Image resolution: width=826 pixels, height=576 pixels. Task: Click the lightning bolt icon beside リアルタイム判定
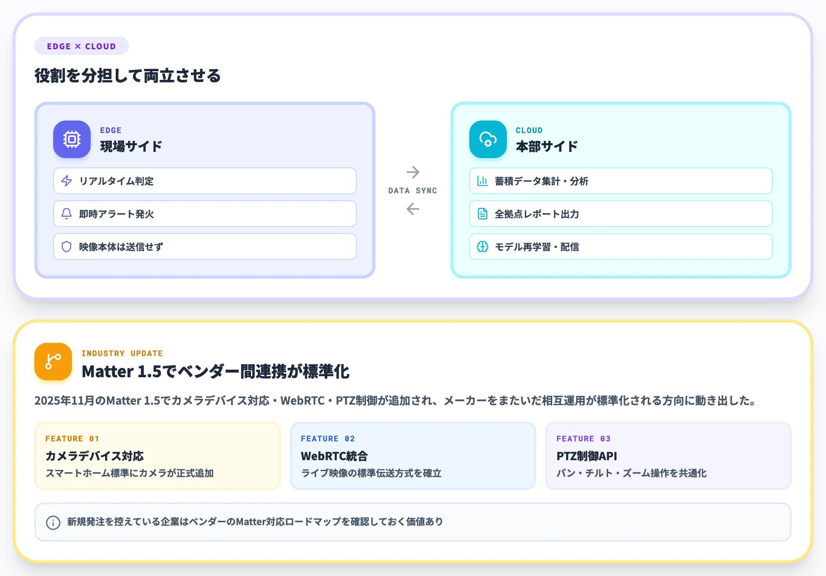click(66, 181)
